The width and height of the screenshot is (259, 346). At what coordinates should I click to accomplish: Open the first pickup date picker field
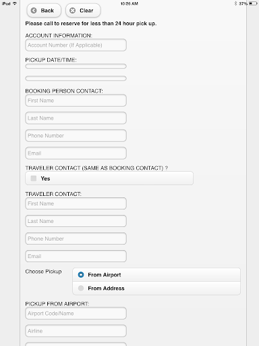[76, 66]
